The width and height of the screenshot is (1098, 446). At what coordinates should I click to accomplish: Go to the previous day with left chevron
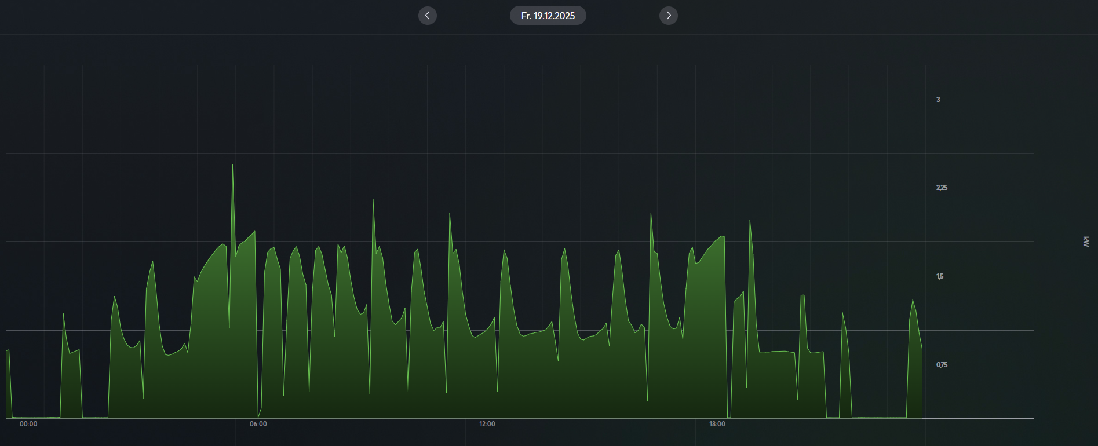tap(428, 16)
